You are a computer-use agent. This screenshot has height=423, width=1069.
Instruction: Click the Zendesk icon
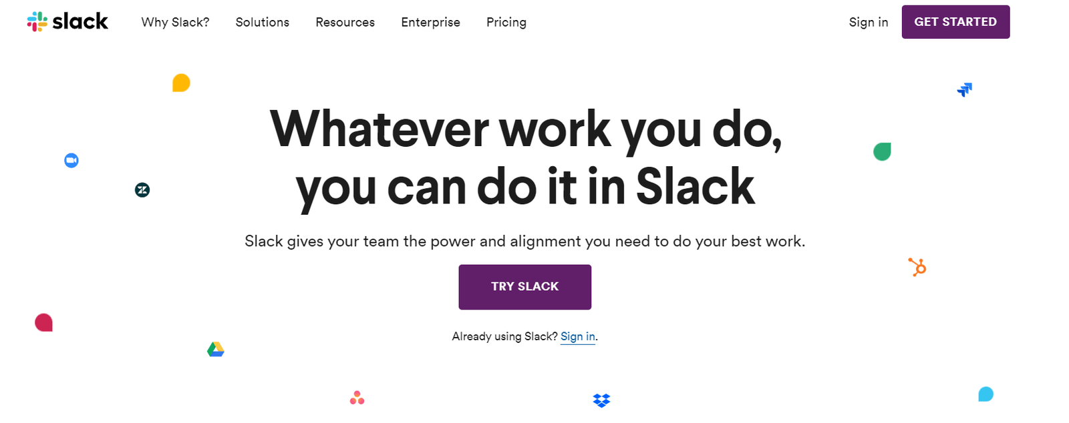142,190
